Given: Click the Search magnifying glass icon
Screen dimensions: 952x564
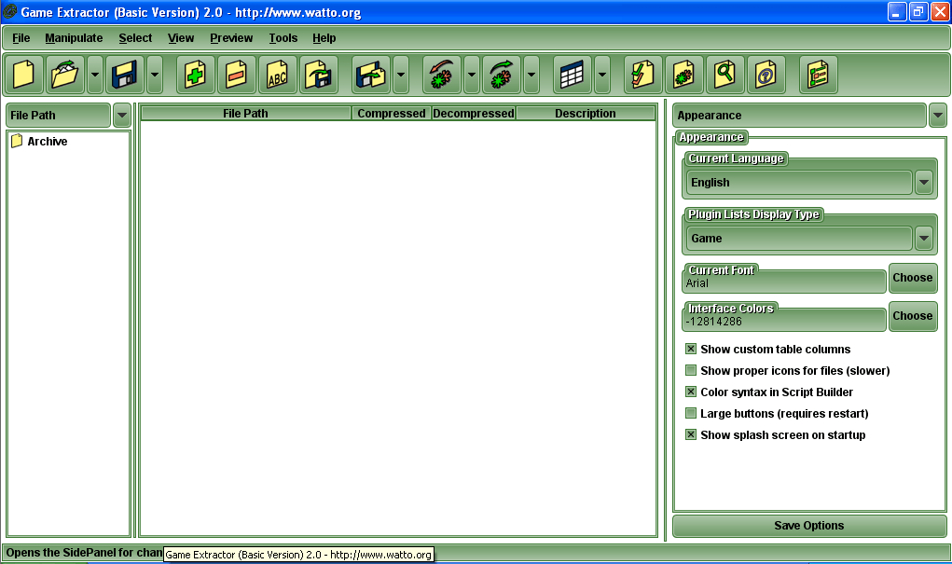Looking at the screenshot, I should [724, 75].
